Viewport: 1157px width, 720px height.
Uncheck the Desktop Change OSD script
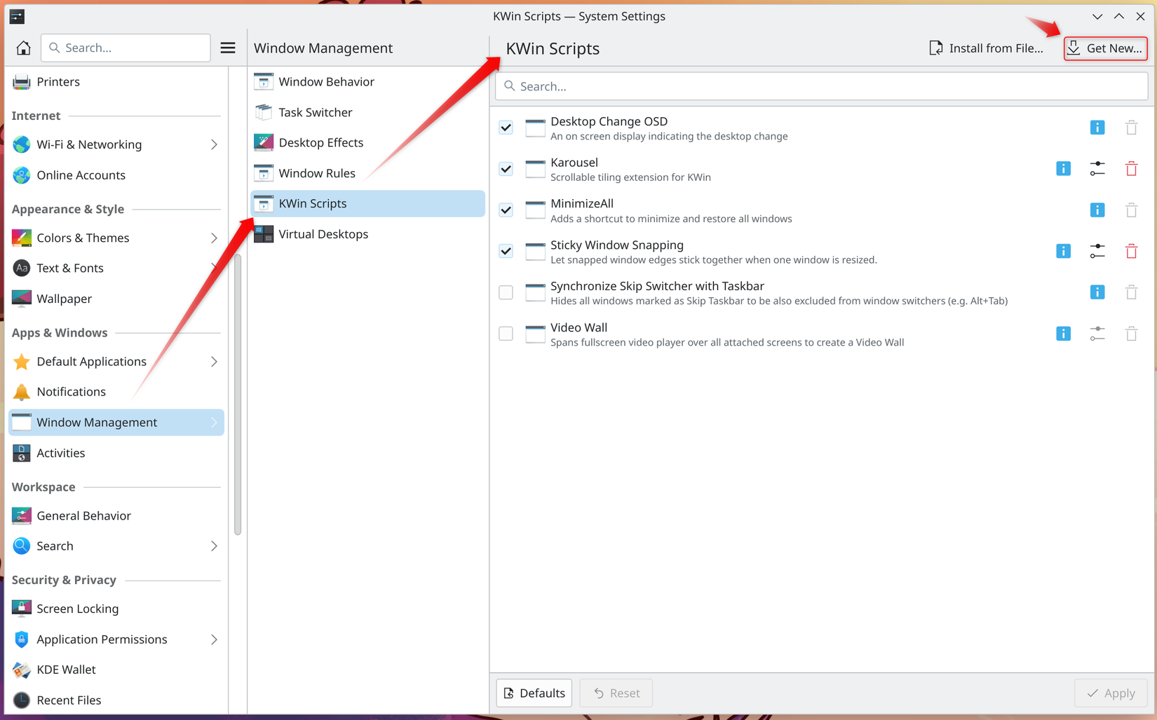click(x=506, y=127)
